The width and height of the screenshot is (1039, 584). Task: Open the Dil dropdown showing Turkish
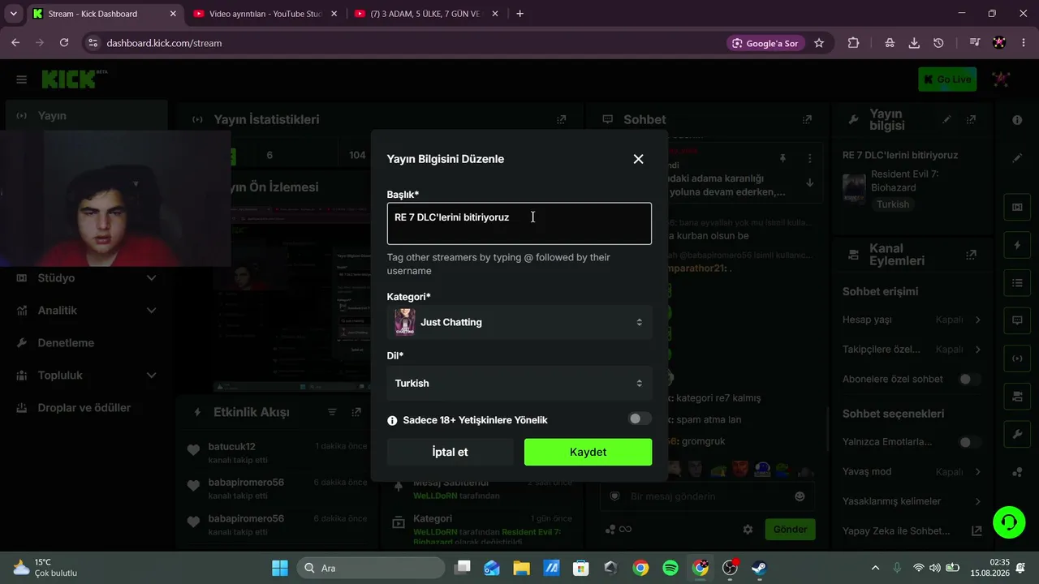click(x=519, y=383)
